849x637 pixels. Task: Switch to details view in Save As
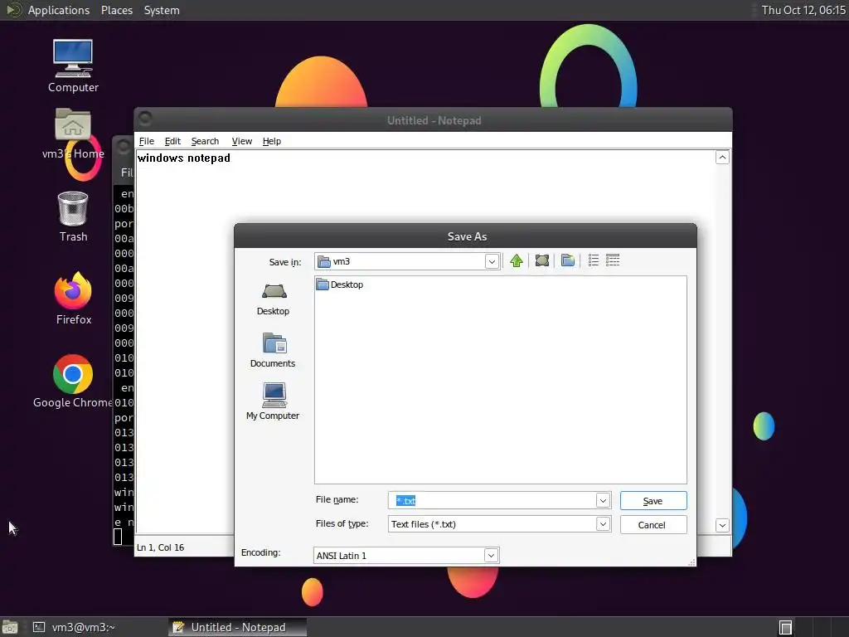click(x=613, y=260)
